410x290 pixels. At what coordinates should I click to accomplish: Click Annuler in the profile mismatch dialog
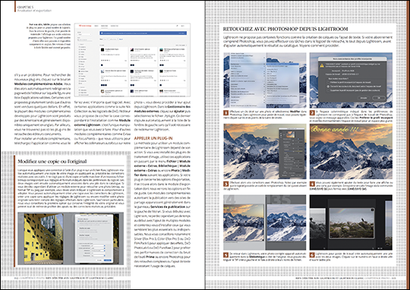364,98
